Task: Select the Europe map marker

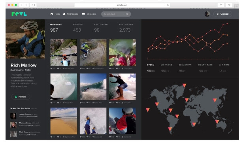Action: point(187,100)
